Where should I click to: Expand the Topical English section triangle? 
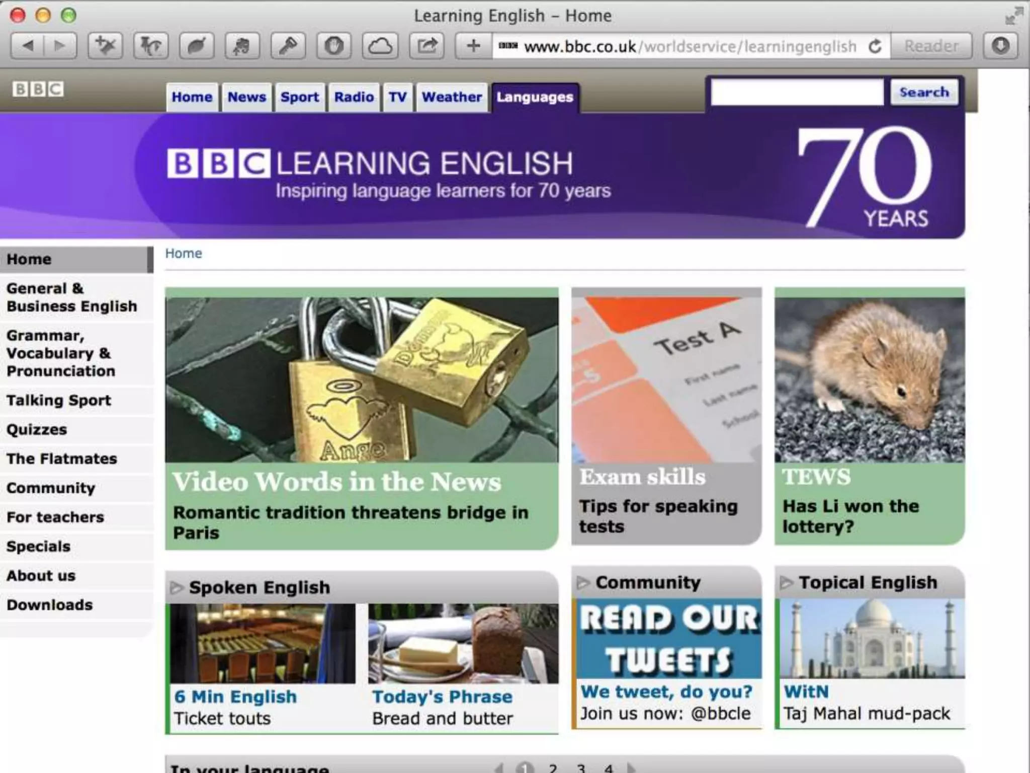[786, 582]
